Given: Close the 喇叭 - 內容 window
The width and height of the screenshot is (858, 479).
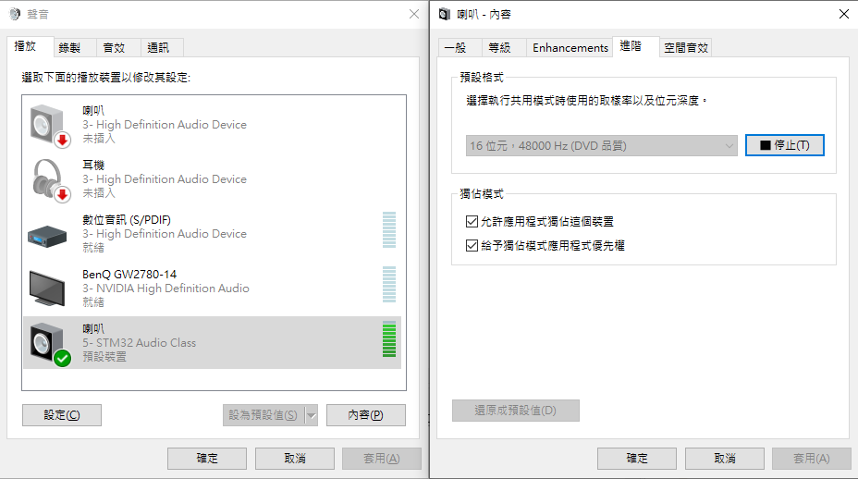Looking at the screenshot, I should click(844, 14).
